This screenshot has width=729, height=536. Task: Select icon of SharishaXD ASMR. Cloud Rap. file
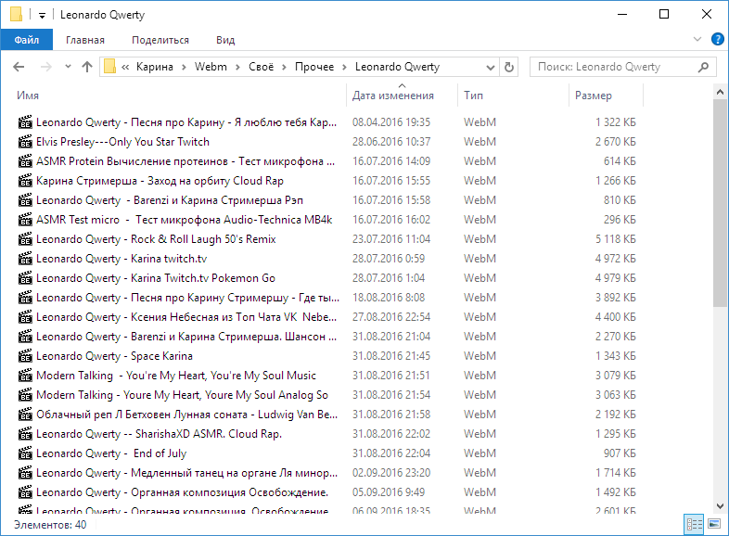click(x=25, y=434)
